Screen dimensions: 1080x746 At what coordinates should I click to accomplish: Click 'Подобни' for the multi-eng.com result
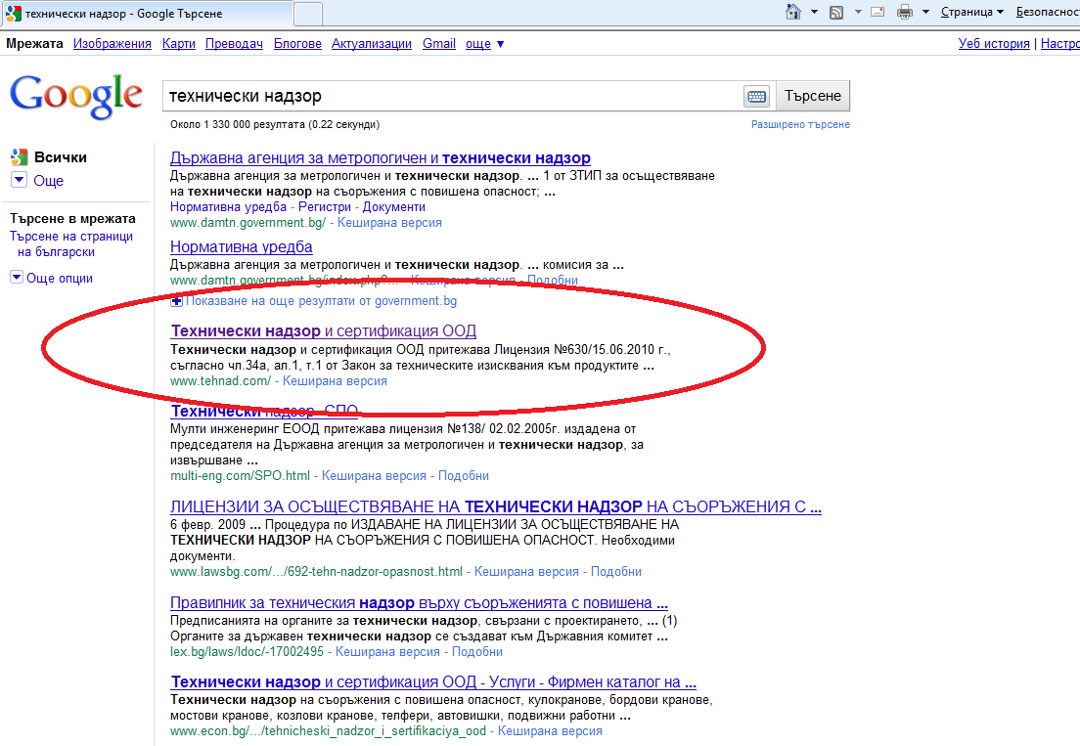coord(464,475)
